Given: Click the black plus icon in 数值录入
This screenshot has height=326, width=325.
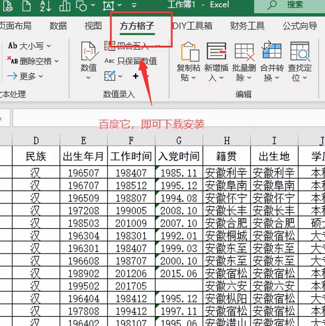Looking at the screenshot, I should coord(135,76).
